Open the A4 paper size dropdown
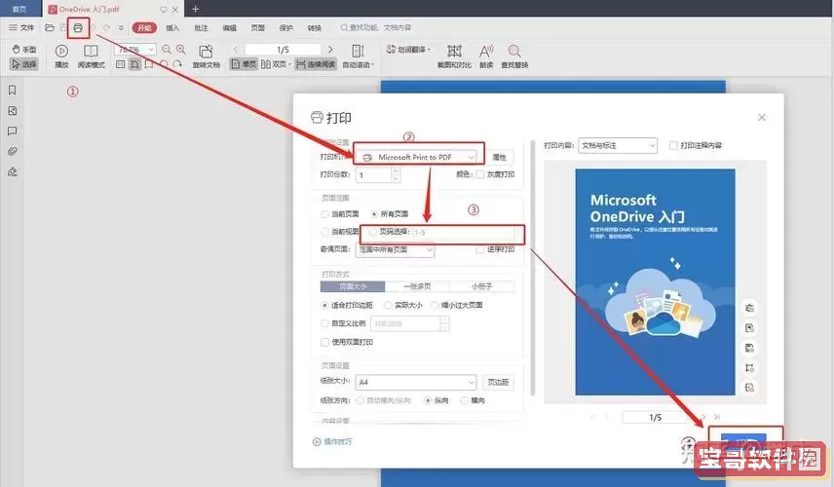834x487 pixels. point(416,382)
